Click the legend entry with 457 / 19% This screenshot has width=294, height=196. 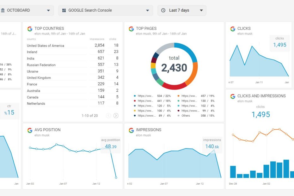[196, 96]
